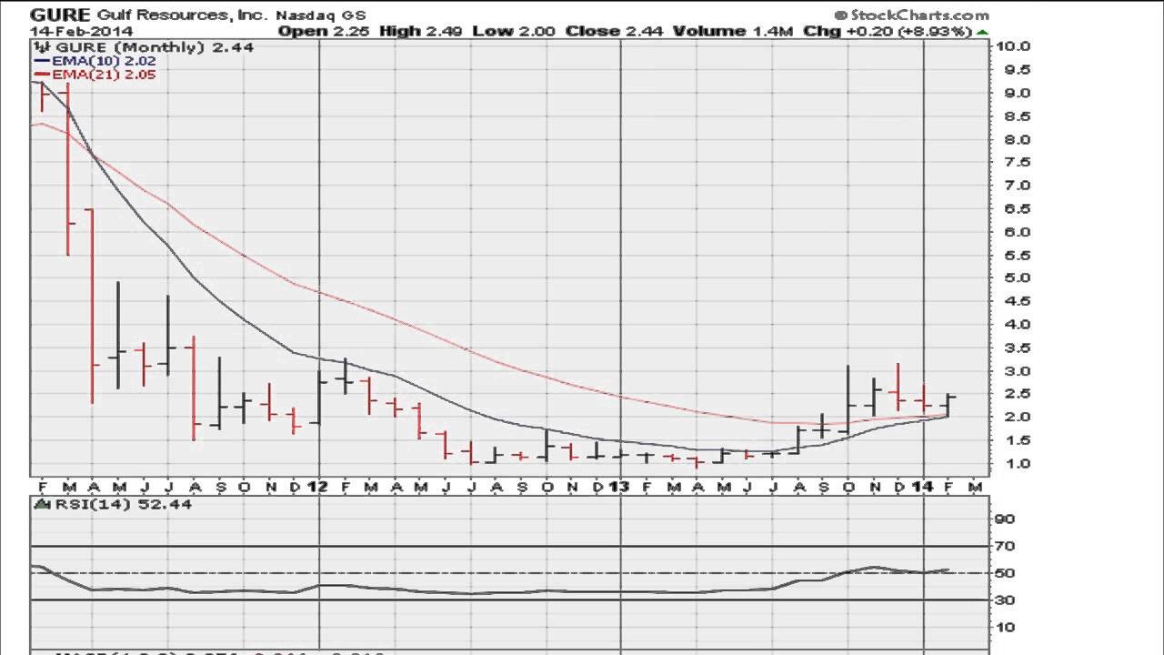1164x655 pixels.
Task: Click the 10.0 price axis label
Action: pyautogui.click(x=1014, y=46)
